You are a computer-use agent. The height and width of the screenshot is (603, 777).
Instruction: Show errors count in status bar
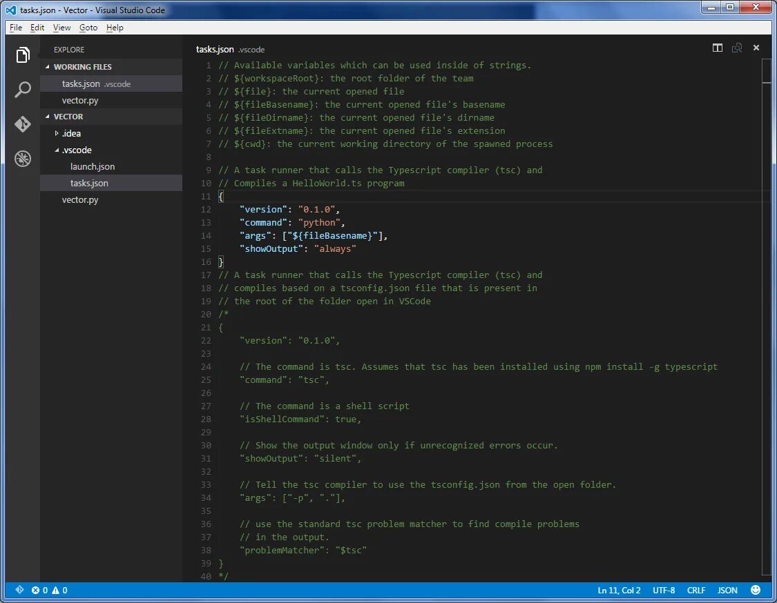(39, 590)
